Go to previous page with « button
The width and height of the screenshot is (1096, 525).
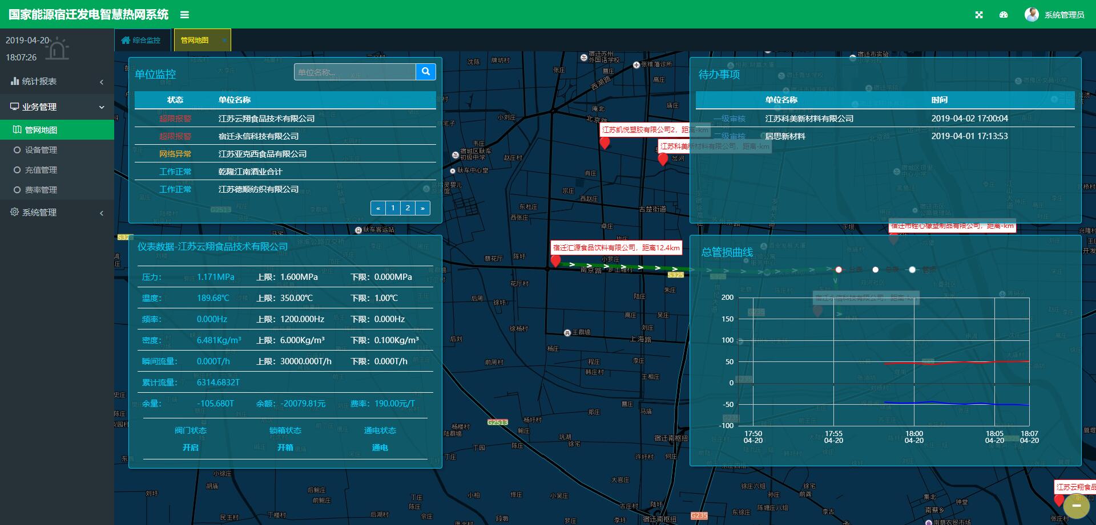pos(378,208)
